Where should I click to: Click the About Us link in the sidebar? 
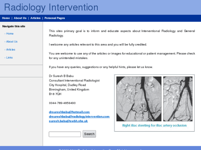[12, 42]
